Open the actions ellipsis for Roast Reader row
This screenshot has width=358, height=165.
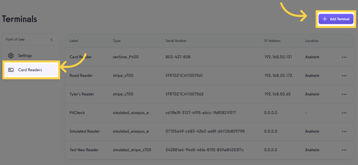pos(344,76)
